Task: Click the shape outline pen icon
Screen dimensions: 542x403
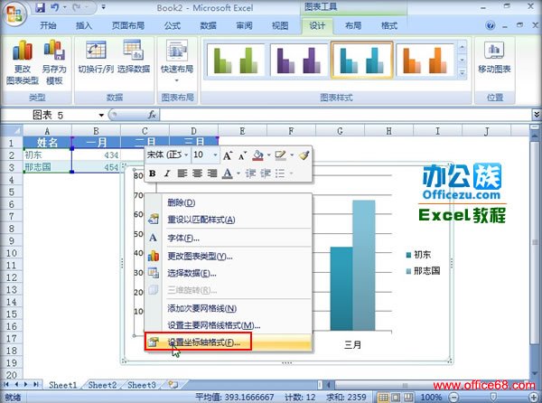Action: (x=280, y=155)
